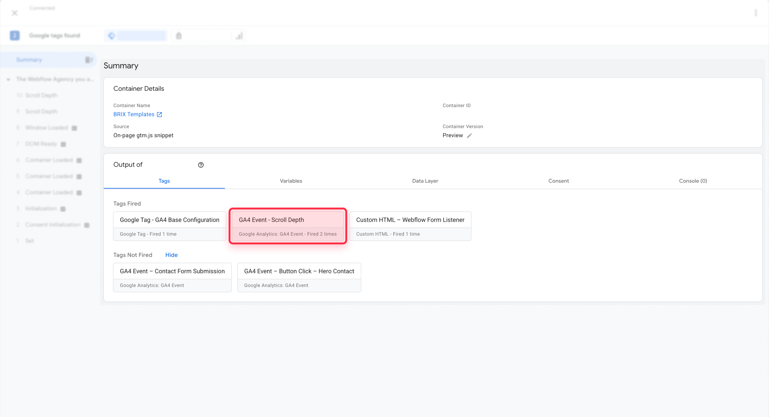Click the clear events icon beside Summary
The height and width of the screenshot is (417, 769).
point(88,60)
